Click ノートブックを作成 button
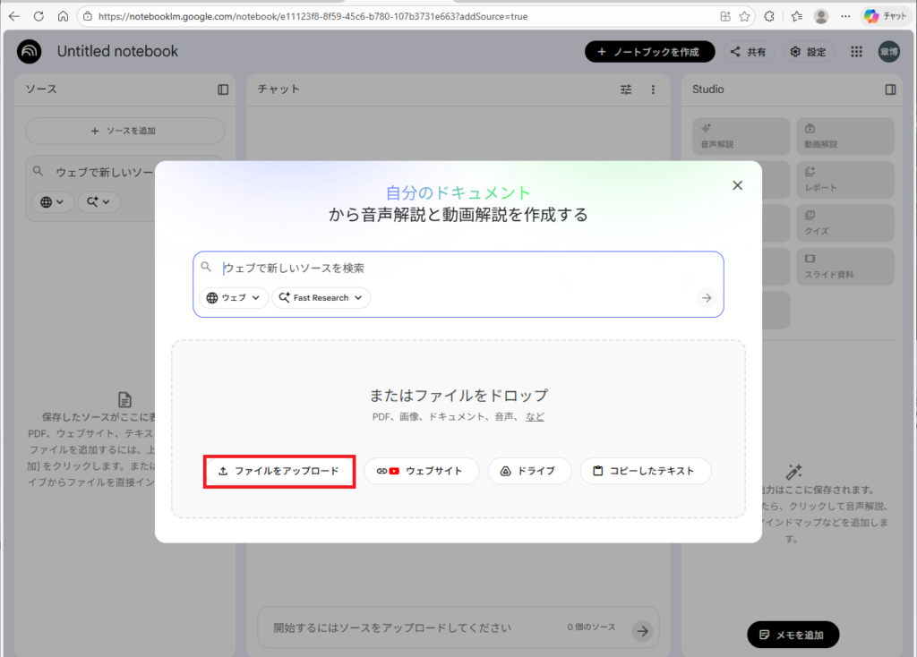Image resolution: width=917 pixels, height=657 pixels. (x=649, y=52)
